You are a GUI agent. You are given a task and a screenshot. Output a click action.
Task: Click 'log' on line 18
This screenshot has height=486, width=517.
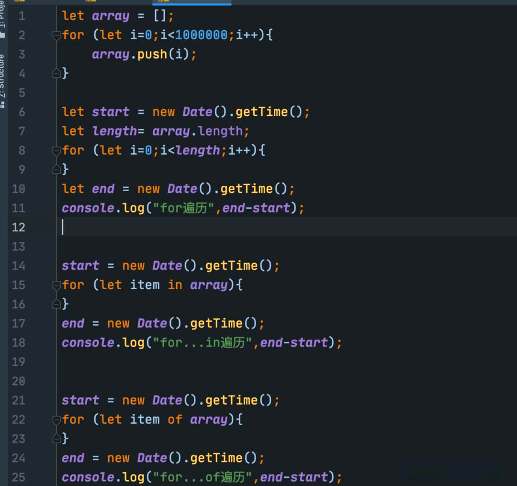pyautogui.click(x=133, y=343)
